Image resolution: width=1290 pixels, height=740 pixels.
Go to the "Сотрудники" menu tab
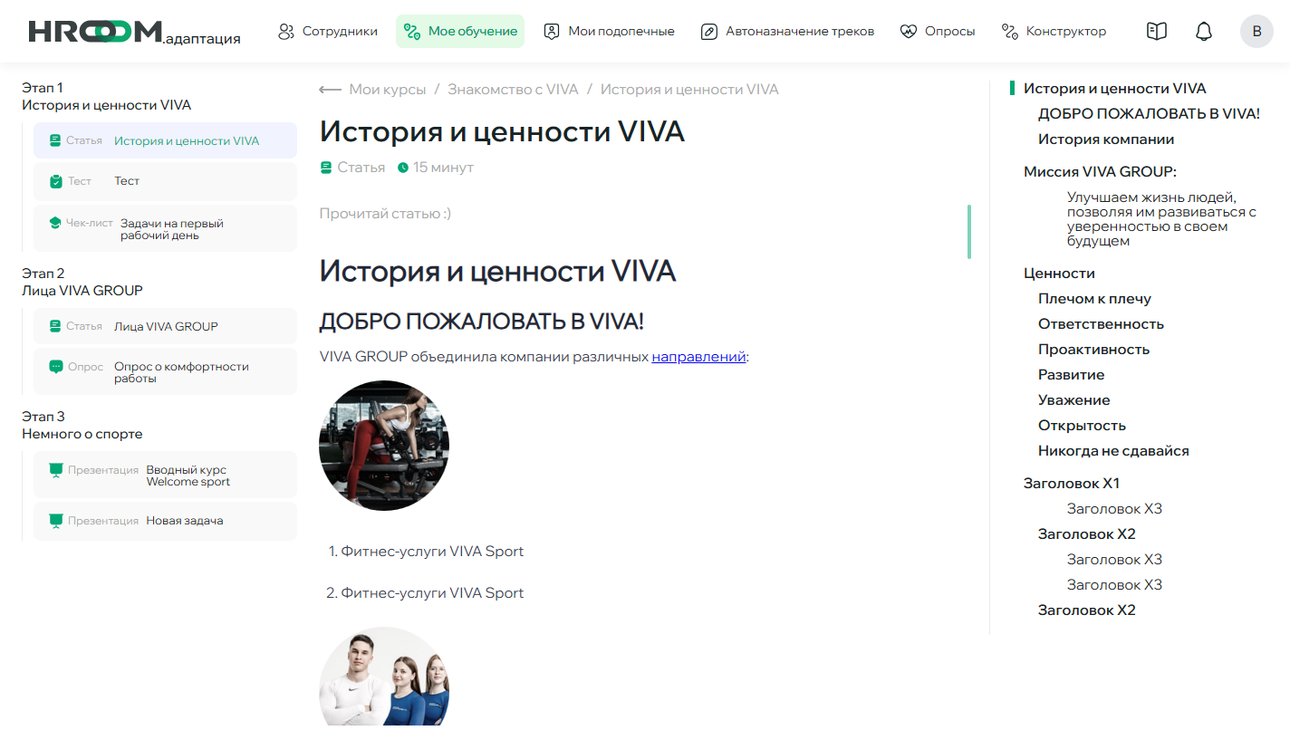[327, 32]
